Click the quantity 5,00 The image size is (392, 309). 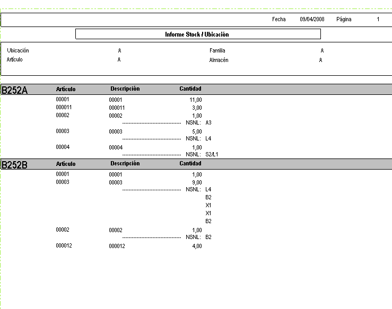(x=197, y=131)
